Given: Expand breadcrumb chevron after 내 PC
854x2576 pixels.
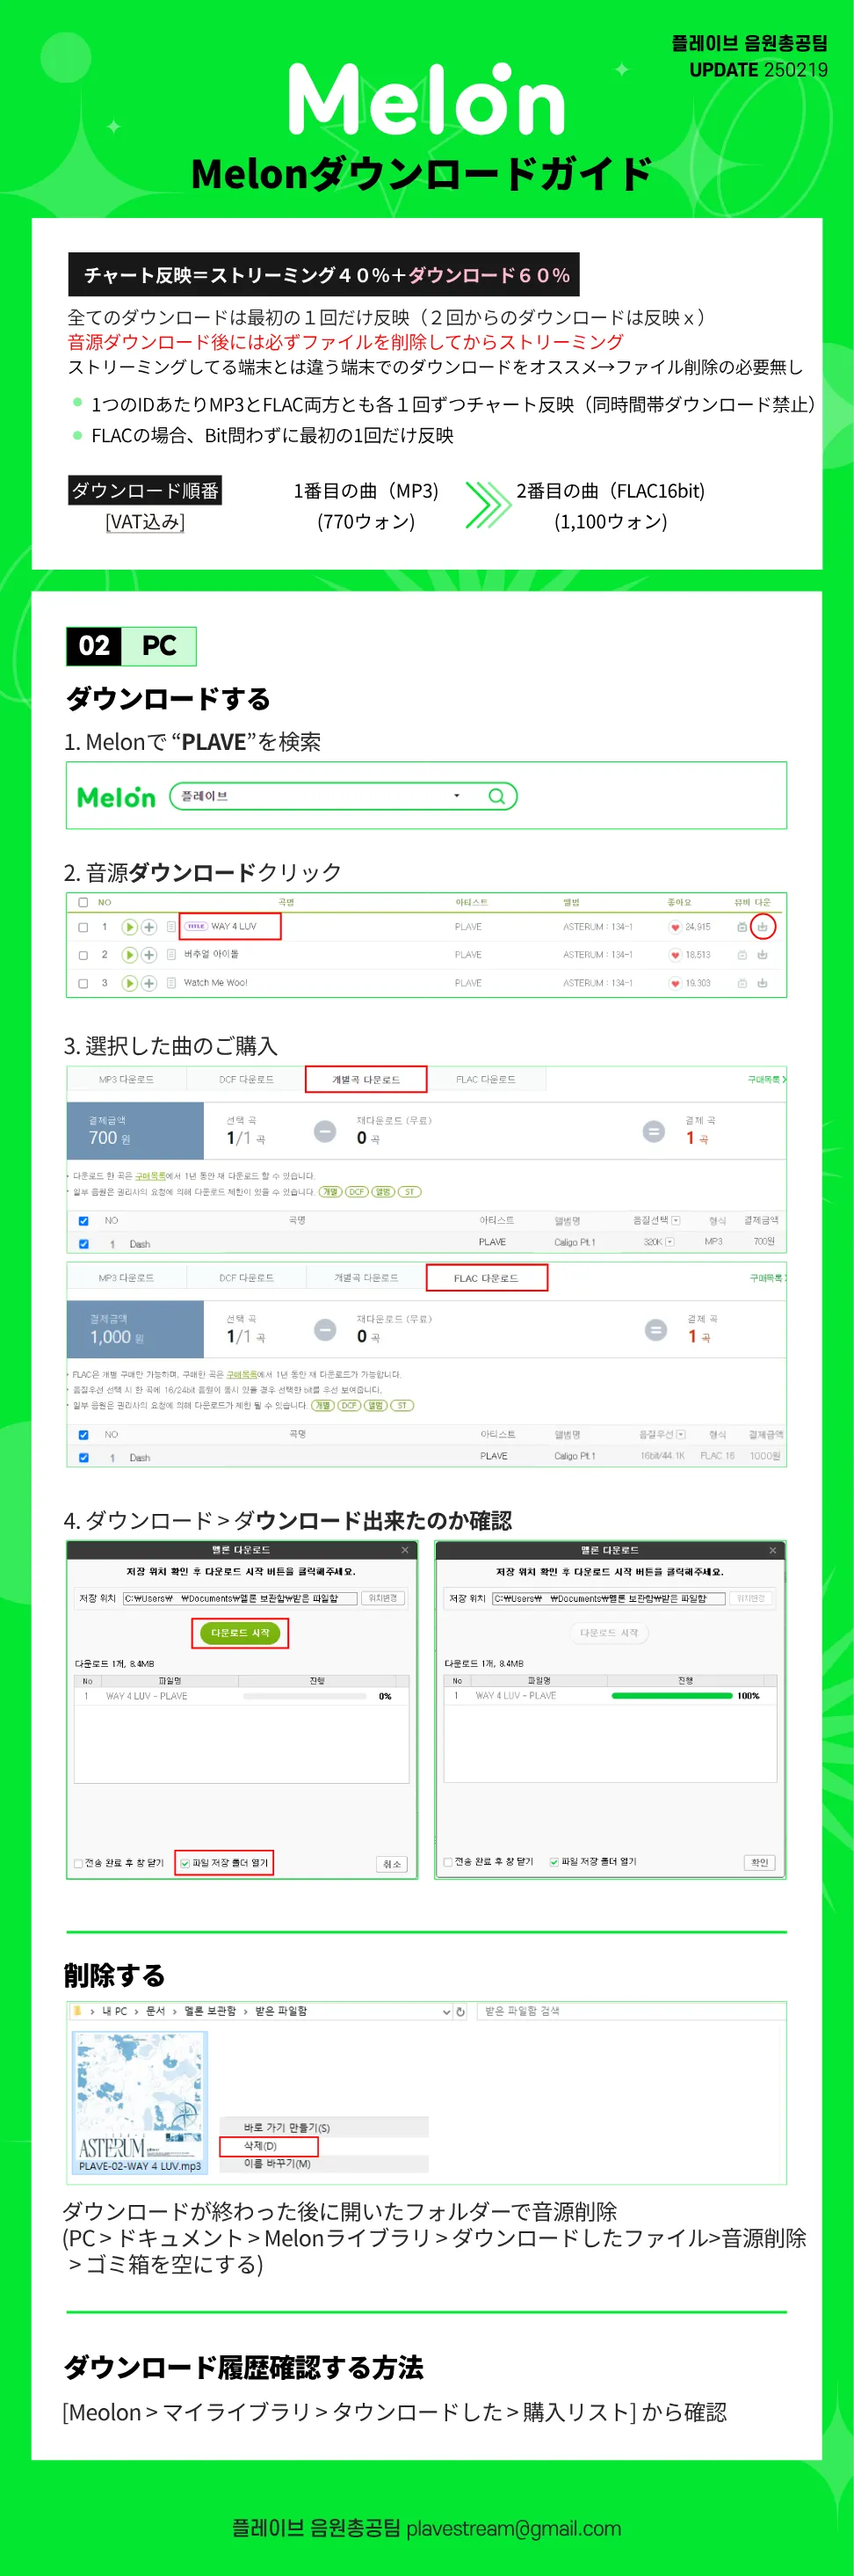Looking at the screenshot, I should click(x=136, y=2011).
